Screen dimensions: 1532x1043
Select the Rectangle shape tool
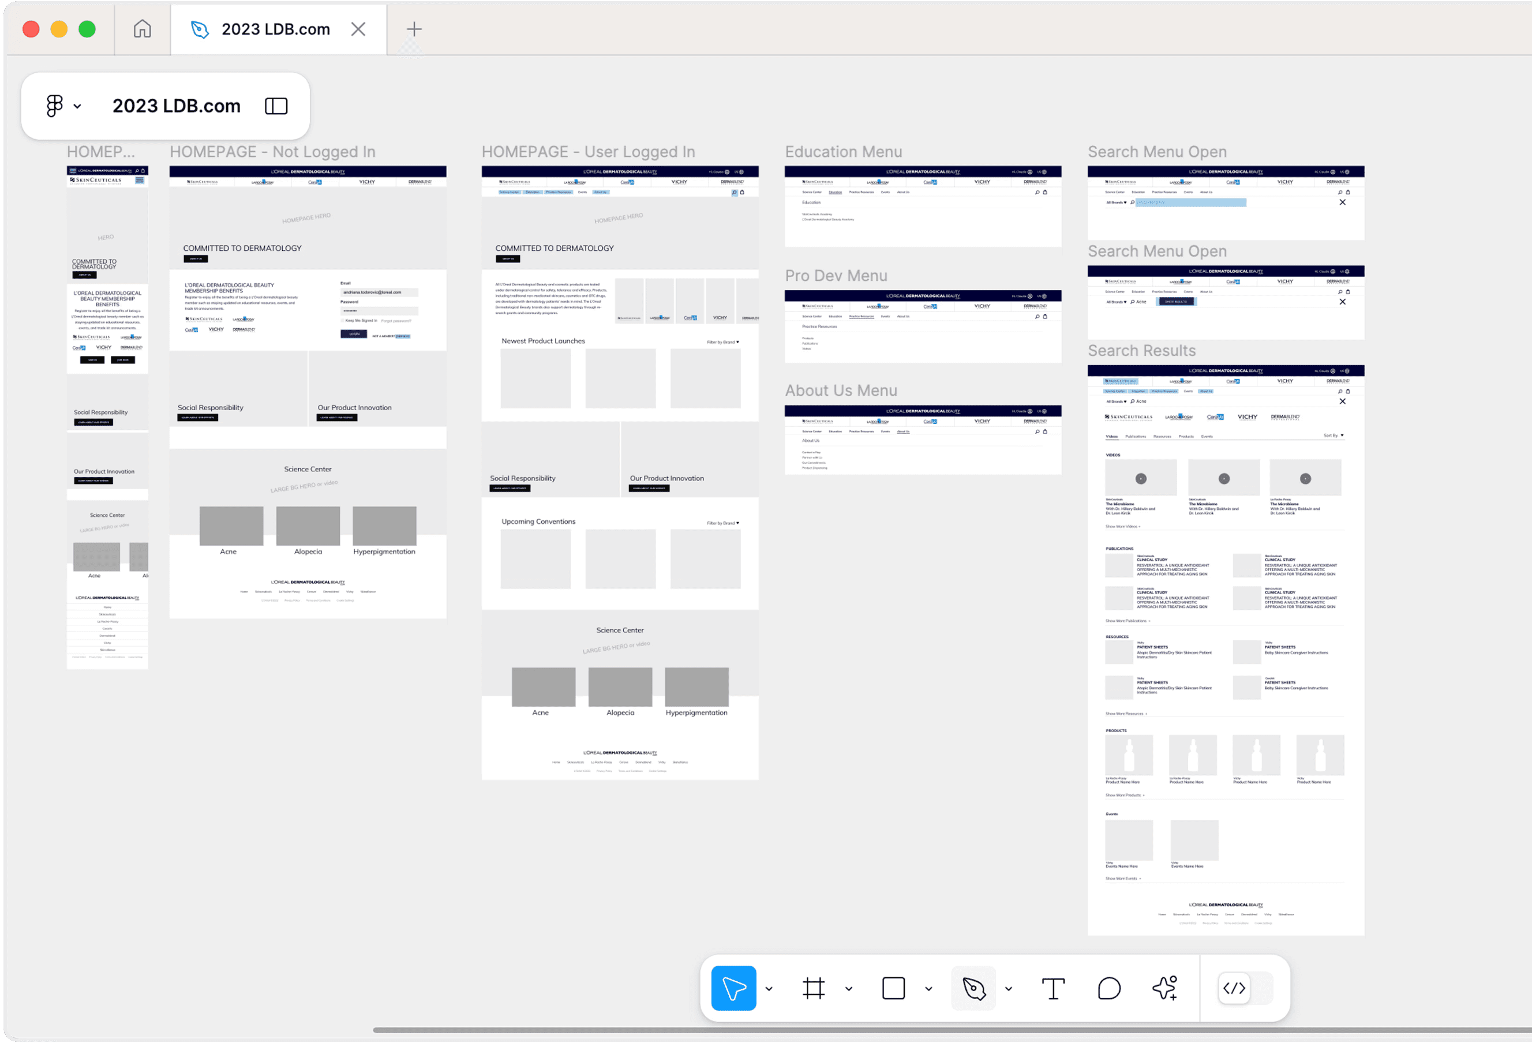point(893,988)
